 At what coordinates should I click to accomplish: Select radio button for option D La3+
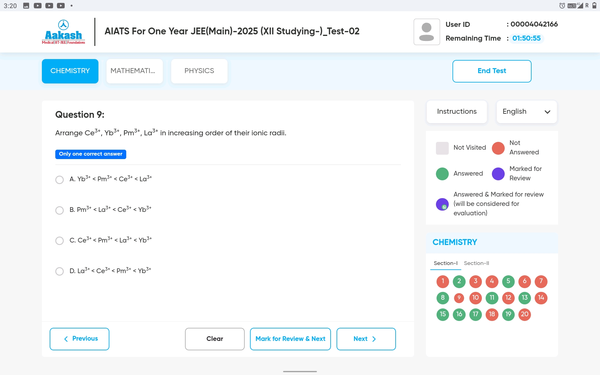pyautogui.click(x=59, y=271)
